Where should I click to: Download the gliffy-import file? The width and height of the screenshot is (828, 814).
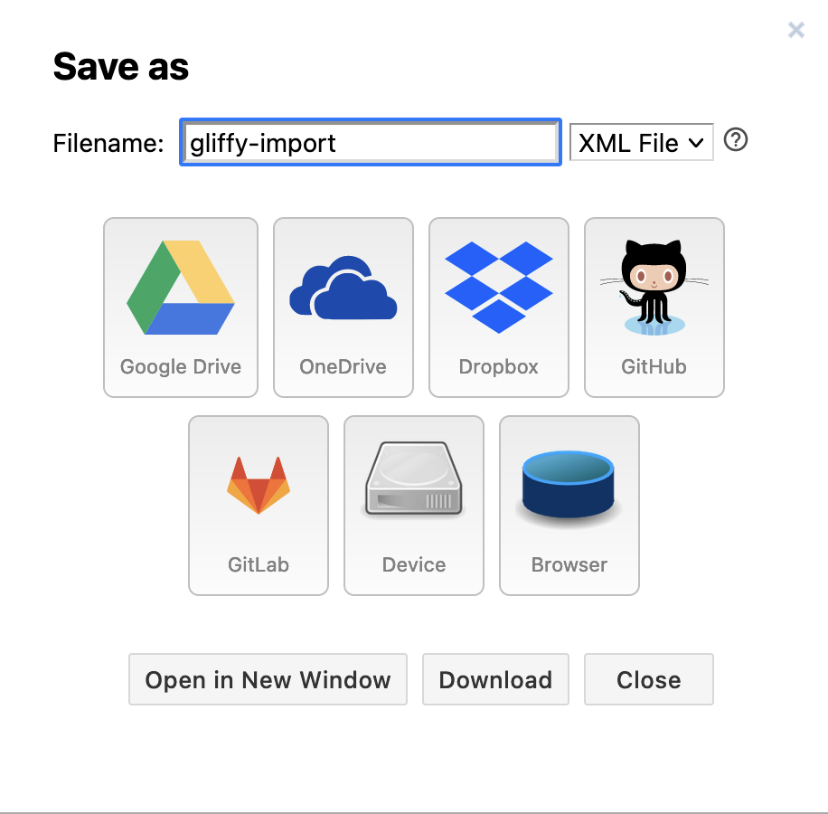coord(495,679)
